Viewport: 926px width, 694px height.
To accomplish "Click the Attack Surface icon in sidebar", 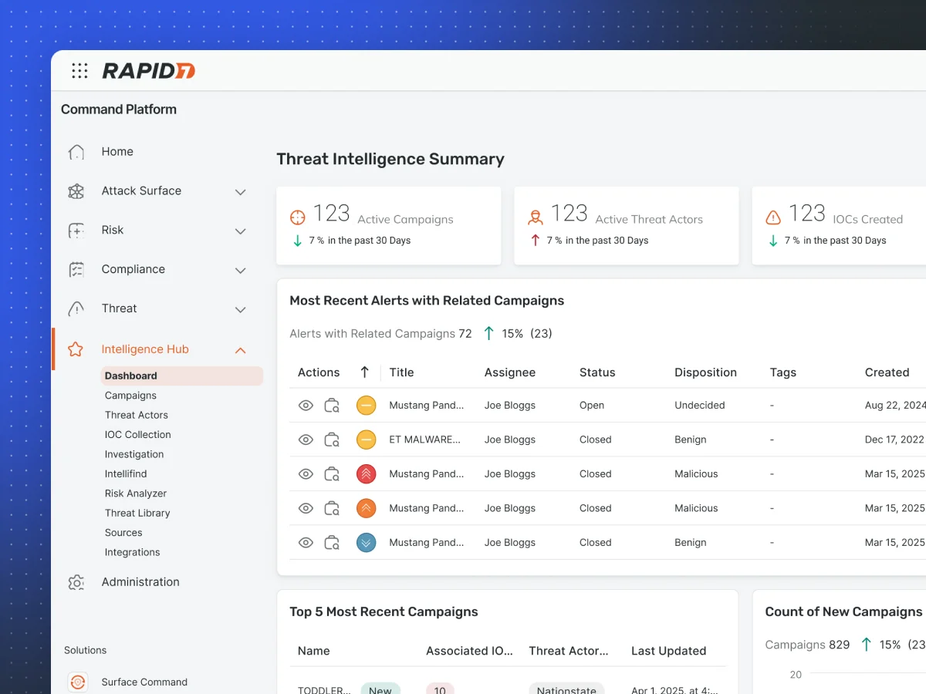I will 76,191.
